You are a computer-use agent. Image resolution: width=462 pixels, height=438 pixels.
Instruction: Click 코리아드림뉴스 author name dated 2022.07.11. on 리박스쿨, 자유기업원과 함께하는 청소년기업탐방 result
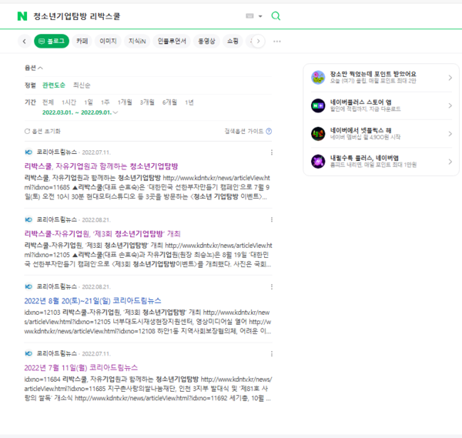click(56, 152)
